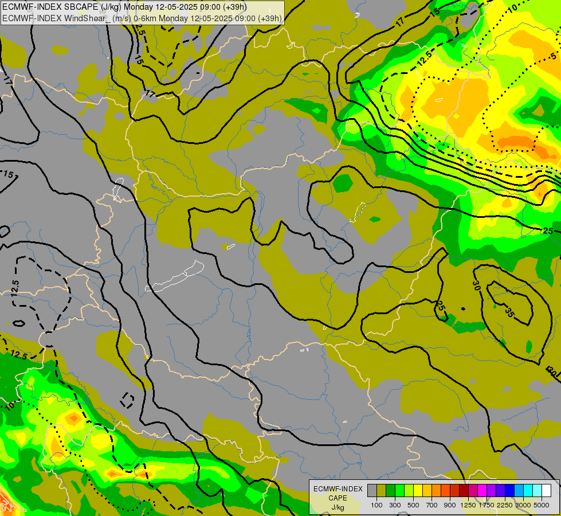Click the 100 legend tick label
The height and width of the screenshot is (516, 561).
pyautogui.click(x=376, y=505)
